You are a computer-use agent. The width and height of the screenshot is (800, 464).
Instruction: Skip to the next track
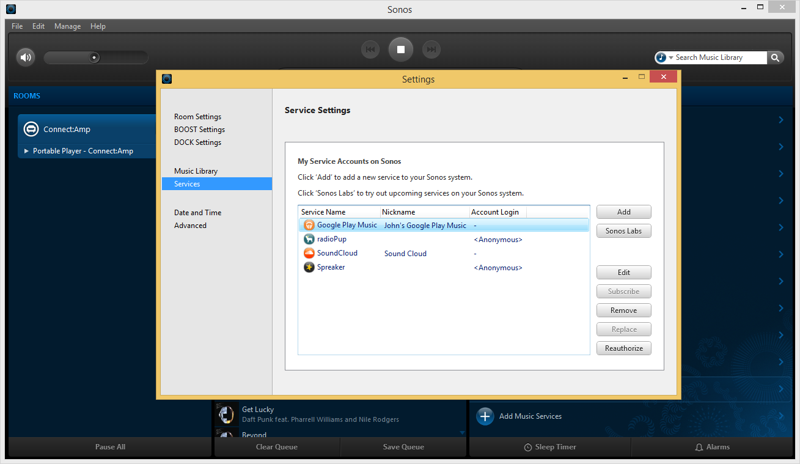pyautogui.click(x=431, y=50)
